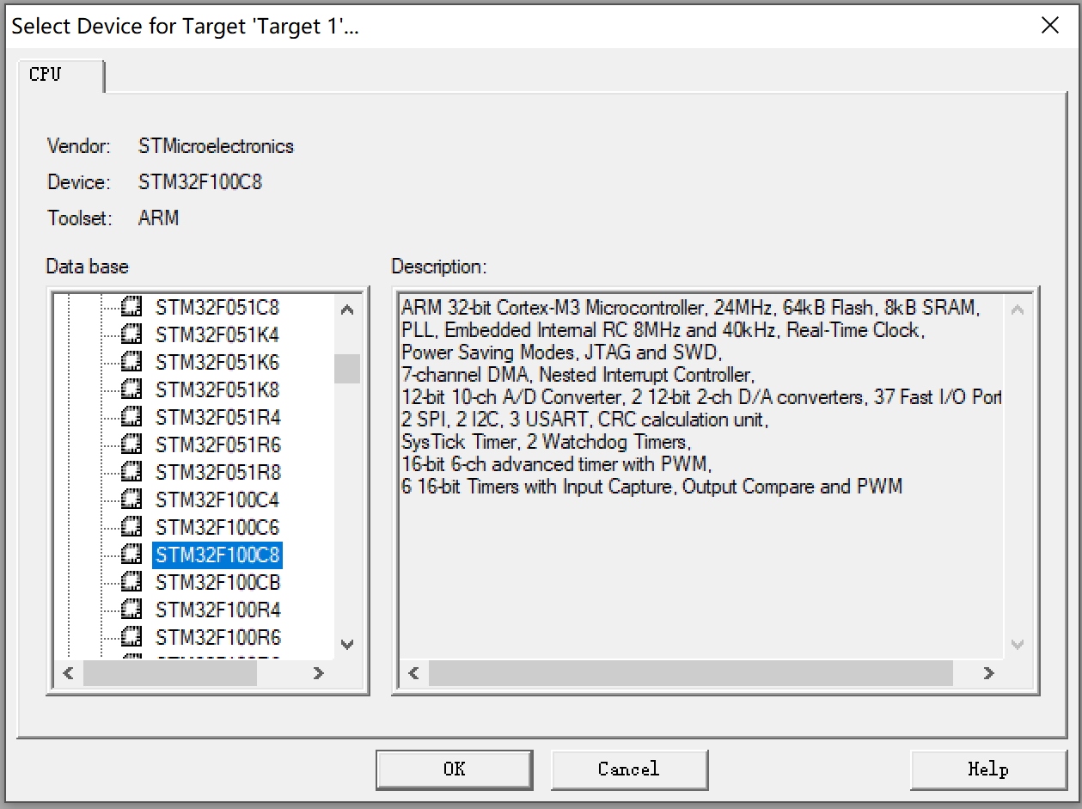Open Help for device selection
The image size is (1082, 809).
coord(987,769)
